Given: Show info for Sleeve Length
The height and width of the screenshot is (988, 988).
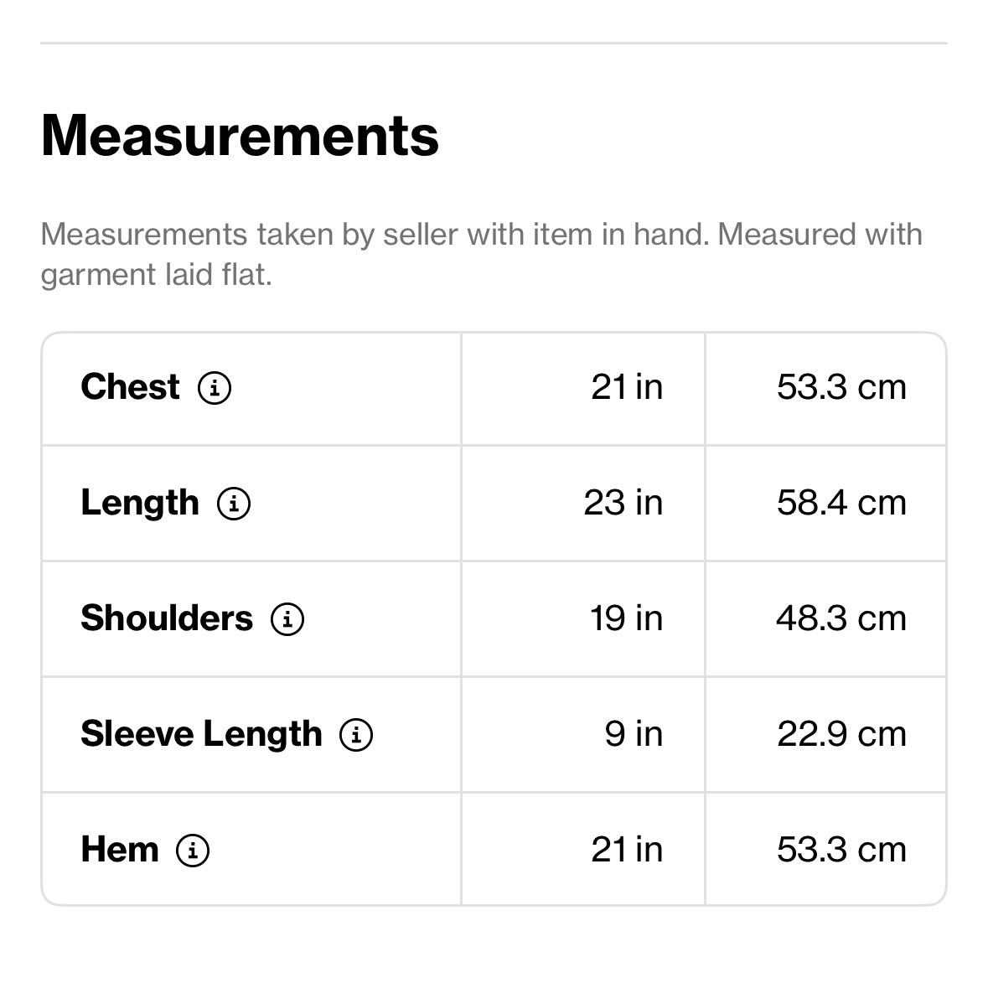Looking at the screenshot, I should point(356,735).
